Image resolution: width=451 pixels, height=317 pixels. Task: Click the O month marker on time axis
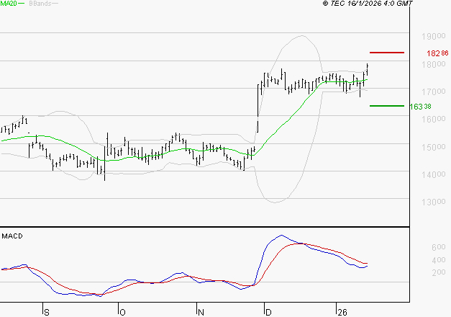(122, 313)
